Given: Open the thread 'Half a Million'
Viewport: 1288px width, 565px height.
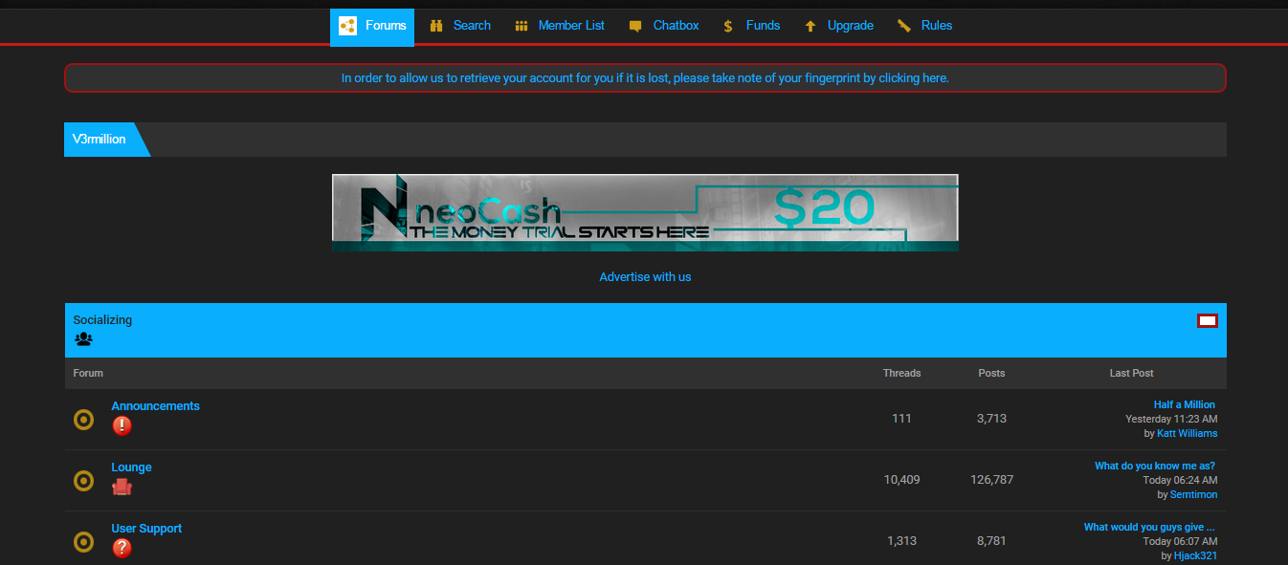Looking at the screenshot, I should 1184,403.
